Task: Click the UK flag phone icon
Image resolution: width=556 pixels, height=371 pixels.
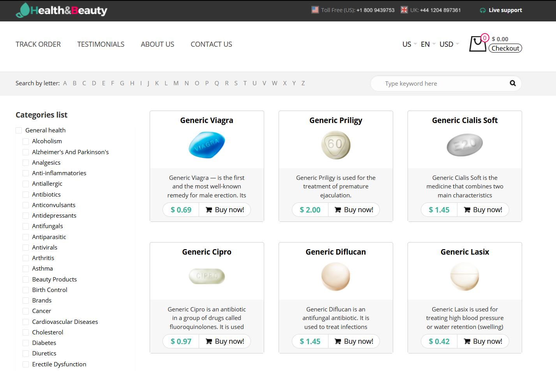Action: pos(404,10)
